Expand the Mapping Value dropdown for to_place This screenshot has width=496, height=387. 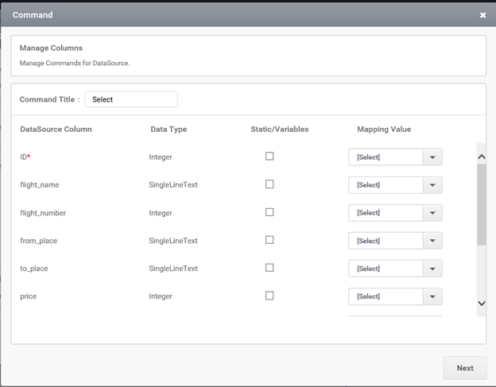[x=395, y=269]
